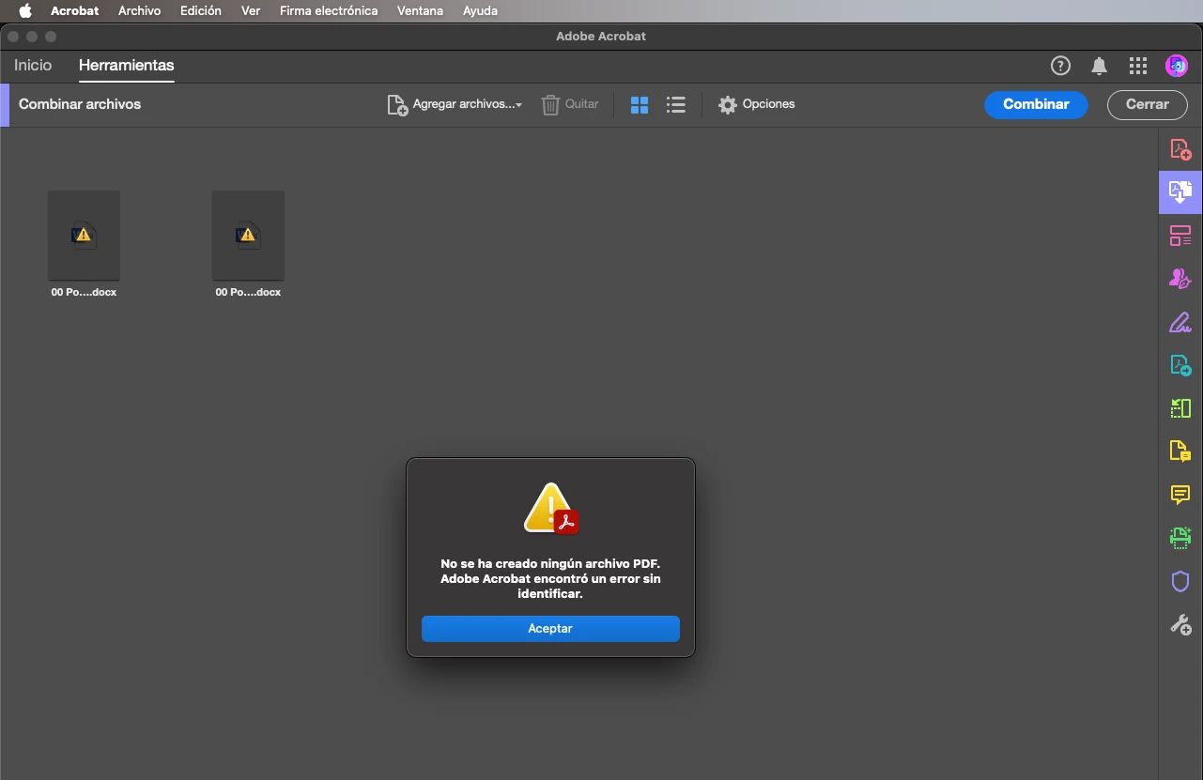Open the Ver menu

(251, 11)
